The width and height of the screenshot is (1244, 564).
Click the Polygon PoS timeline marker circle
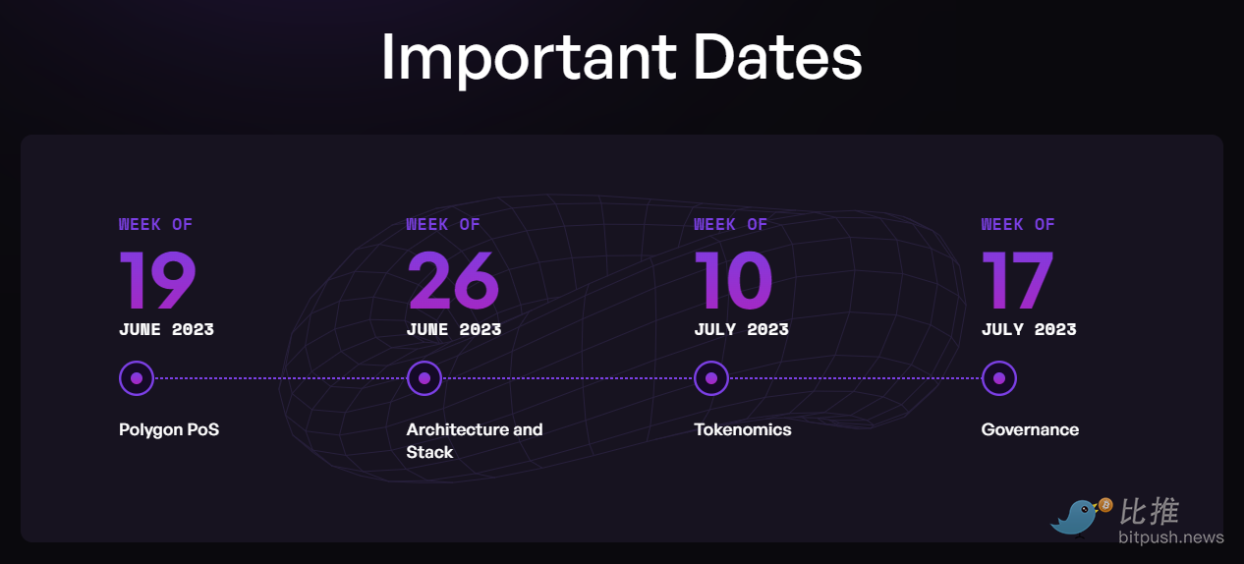point(137,378)
